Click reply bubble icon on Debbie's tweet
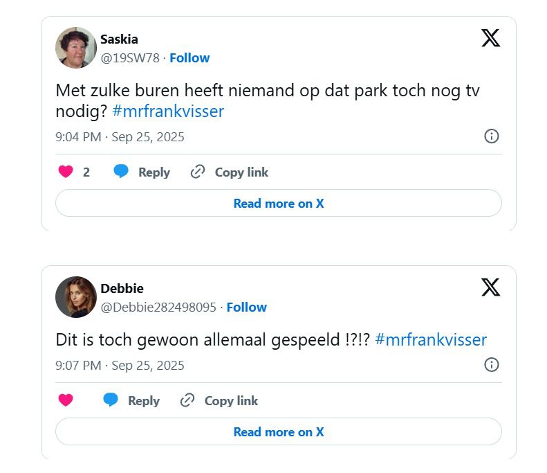 tap(111, 400)
